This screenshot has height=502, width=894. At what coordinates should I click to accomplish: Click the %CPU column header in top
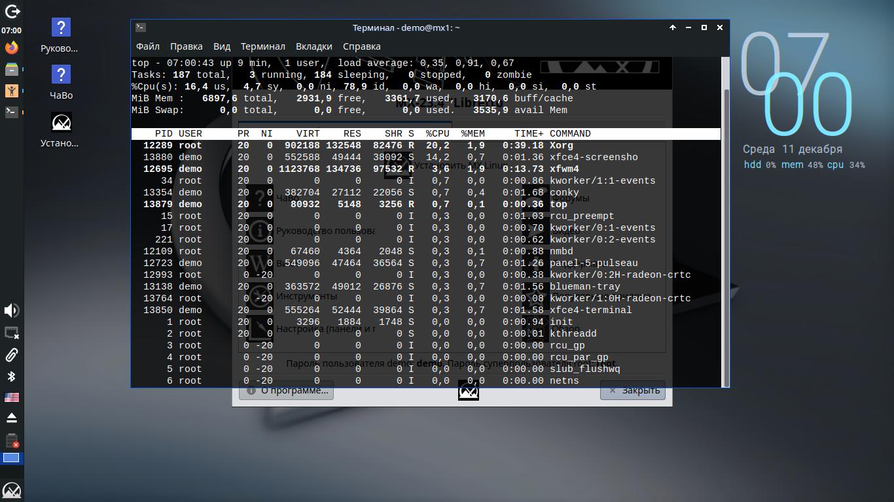tap(437, 133)
